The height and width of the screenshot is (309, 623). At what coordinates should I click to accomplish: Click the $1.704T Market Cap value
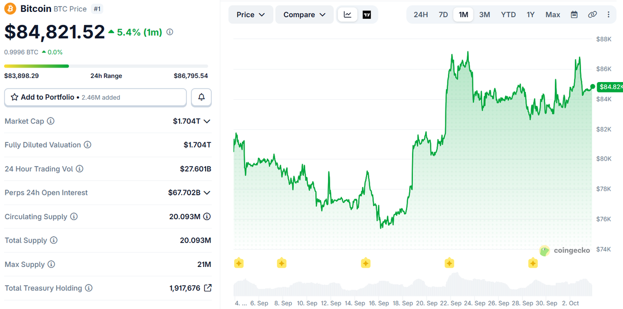pos(186,121)
